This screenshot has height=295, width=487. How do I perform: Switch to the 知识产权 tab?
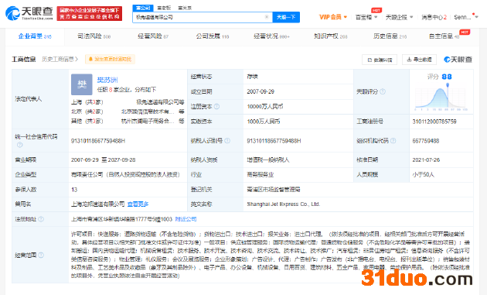click(331, 36)
